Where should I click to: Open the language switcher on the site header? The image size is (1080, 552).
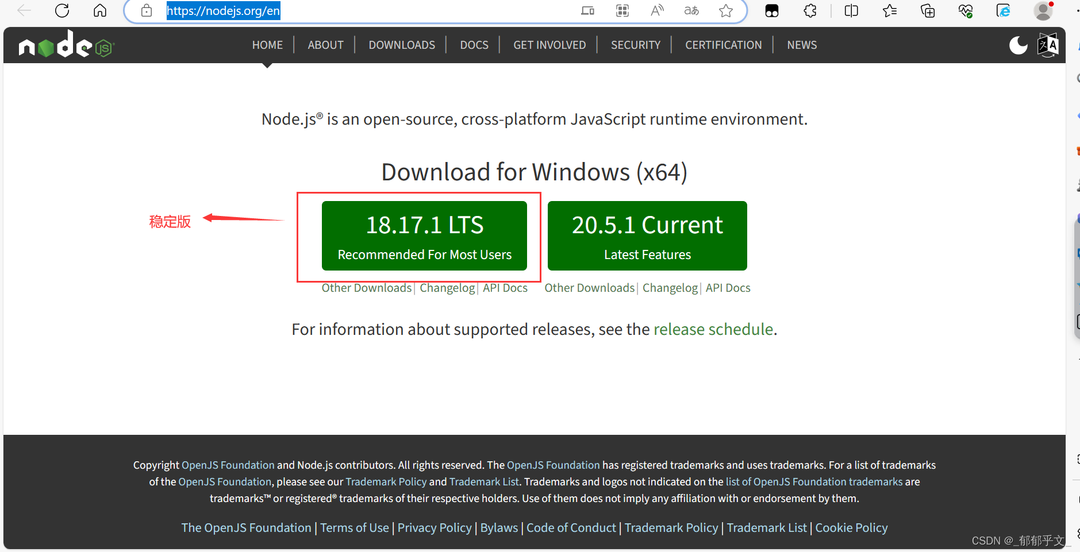[x=1048, y=45]
